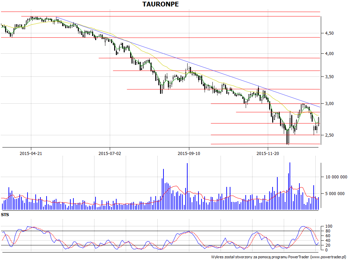Click the 3,00 price axis label
Viewport: 348px width, 261px height.
pos(329,104)
